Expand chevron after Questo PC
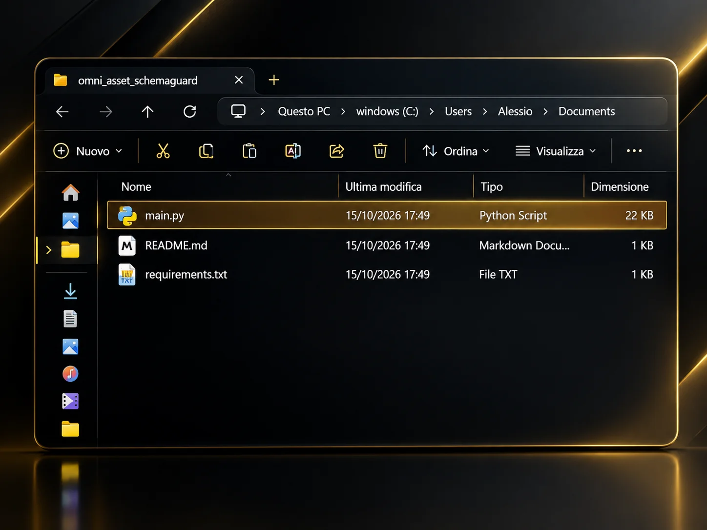707x530 pixels. [x=343, y=112]
